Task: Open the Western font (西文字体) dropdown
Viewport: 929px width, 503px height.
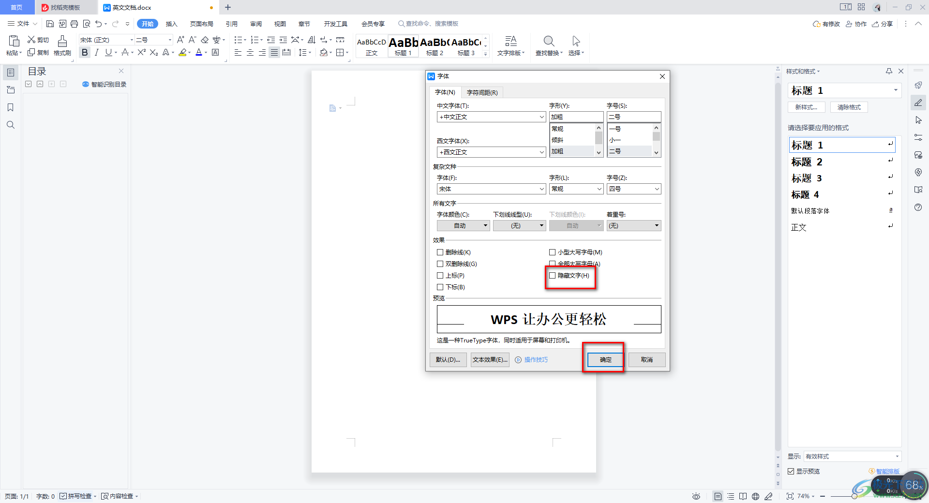Action: (x=492, y=152)
